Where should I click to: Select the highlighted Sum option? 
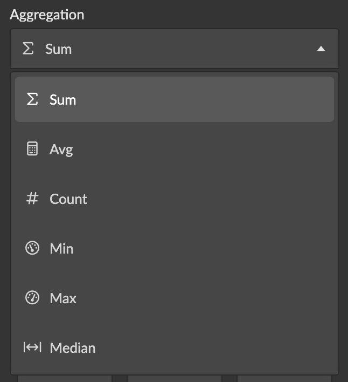pyautogui.click(x=62, y=100)
